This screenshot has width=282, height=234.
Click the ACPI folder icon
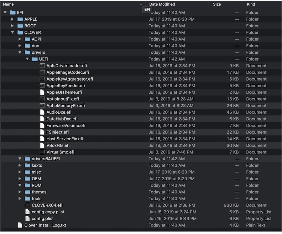click(28, 39)
